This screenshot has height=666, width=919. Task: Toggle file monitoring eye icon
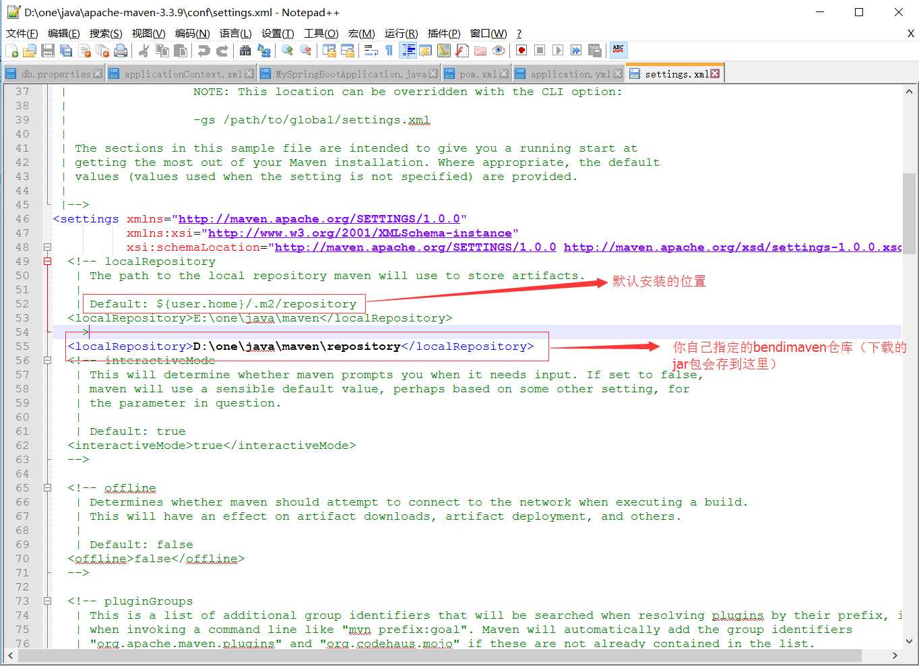[499, 51]
